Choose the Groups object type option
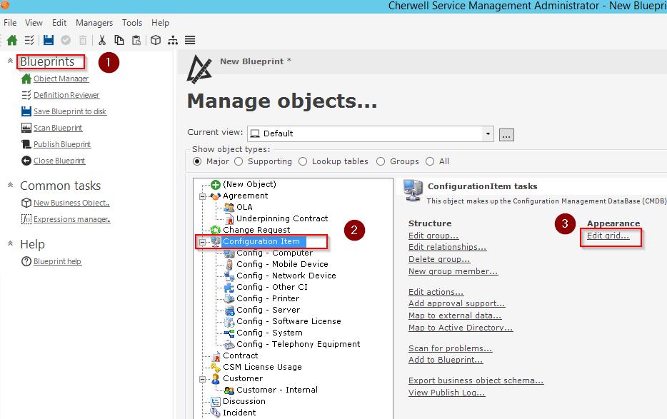The width and height of the screenshot is (667, 419). [381, 161]
